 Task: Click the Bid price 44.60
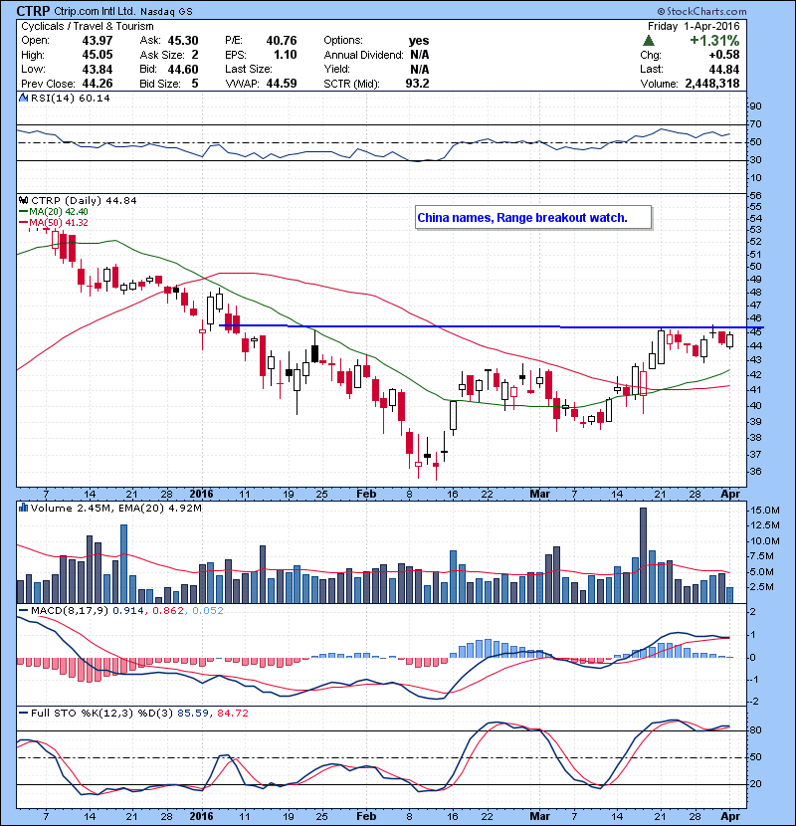coord(183,69)
